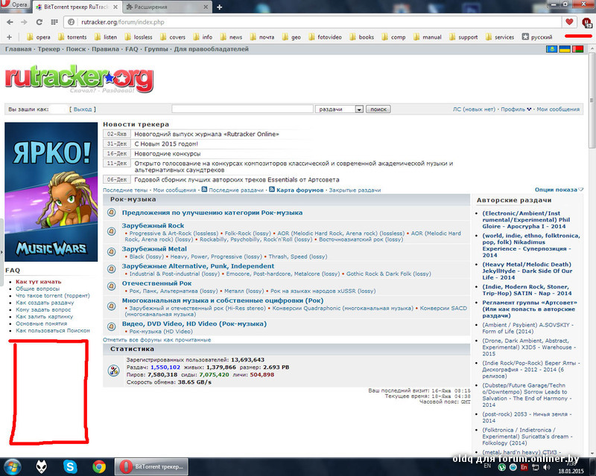Open Как тут качать FAQ link
596x476 pixels.
39,282
